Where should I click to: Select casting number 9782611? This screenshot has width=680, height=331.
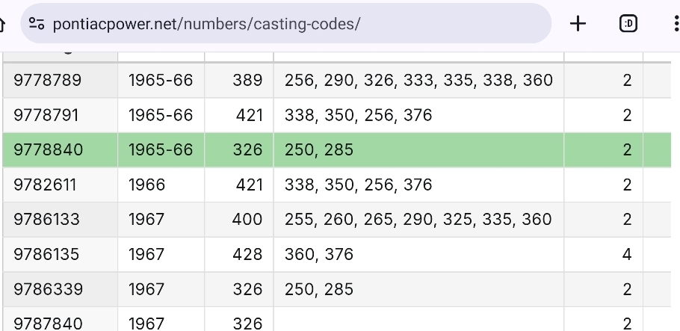[45, 185]
